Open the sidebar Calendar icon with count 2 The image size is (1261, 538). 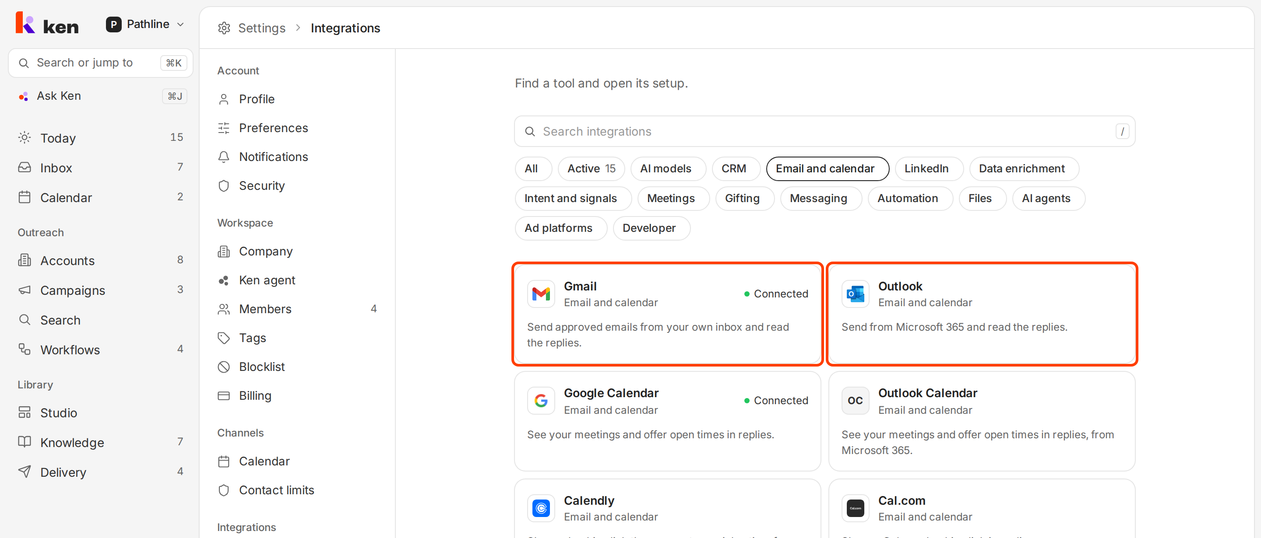(25, 197)
